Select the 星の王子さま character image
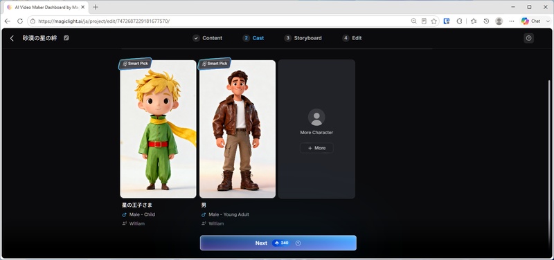 (158, 129)
